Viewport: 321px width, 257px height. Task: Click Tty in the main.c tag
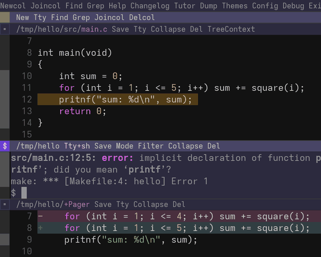click(x=140, y=29)
